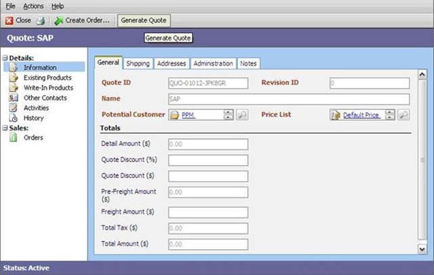The width and height of the screenshot is (434, 275).
Task: Click the Quote Discount (%) field
Action: pyautogui.click(x=208, y=160)
